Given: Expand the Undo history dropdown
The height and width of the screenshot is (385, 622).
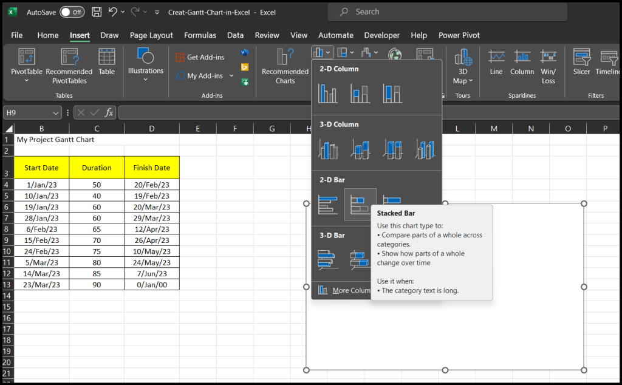Looking at the screenshot, I should tap(123, 12).
